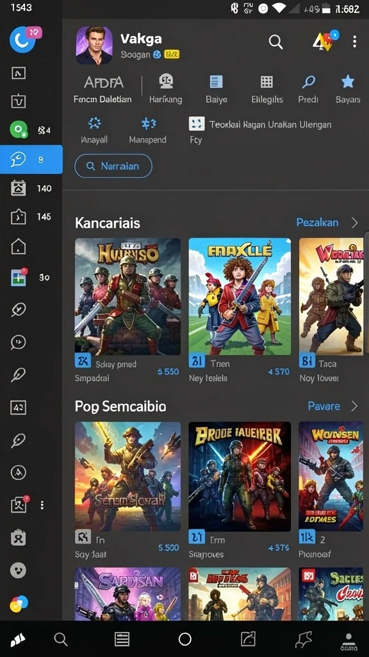369x657 pixels.
Task: Select the APDFA Fencm Daletiam tab
Action: click(x=103, y=89)
